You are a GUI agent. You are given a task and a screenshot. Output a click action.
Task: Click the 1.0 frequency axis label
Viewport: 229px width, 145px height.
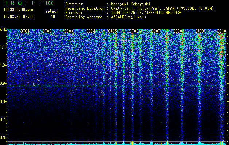(3, 65)
